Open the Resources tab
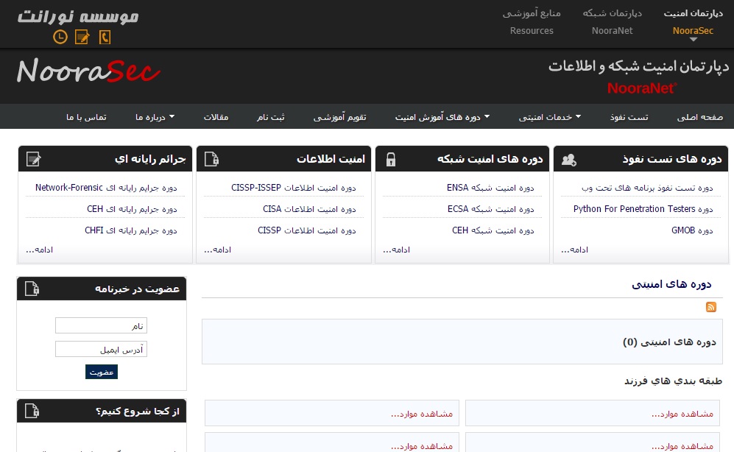The width and height of the screenshot is (734, 452). 532,22
